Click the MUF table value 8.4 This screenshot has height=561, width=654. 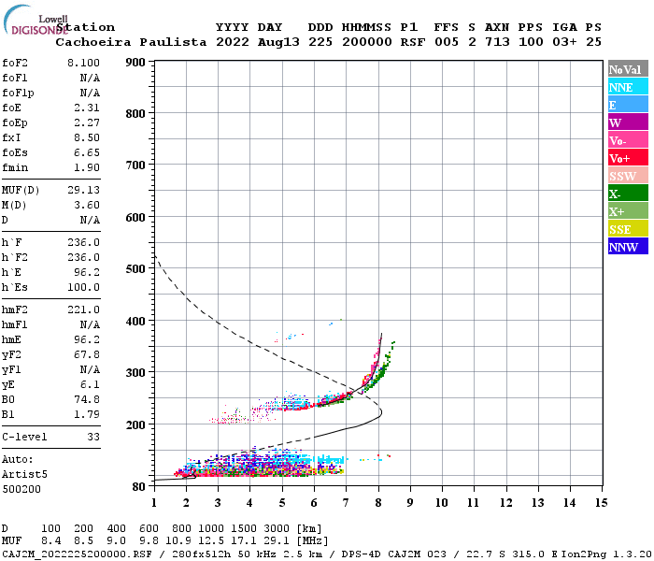pyautogui.click(x=50, y=541)
